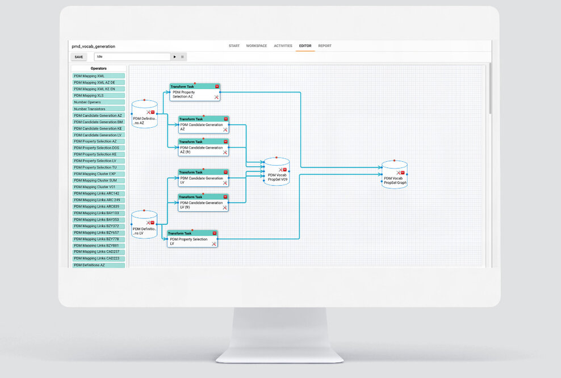
Task: Switch to the START tab
Action: point(234,46)
